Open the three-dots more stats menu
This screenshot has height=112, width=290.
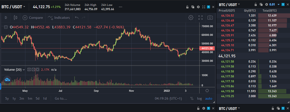tap(120, 7)
